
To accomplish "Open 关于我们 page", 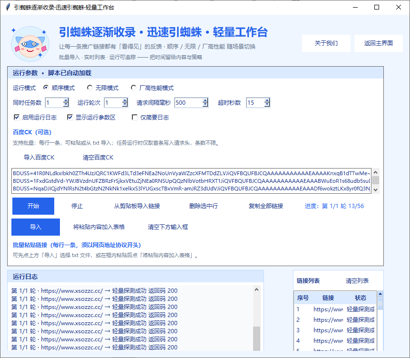I will tap(325, 43).
